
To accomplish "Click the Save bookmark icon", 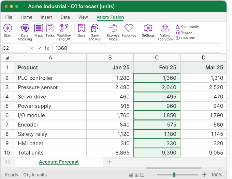I will 82,28.
